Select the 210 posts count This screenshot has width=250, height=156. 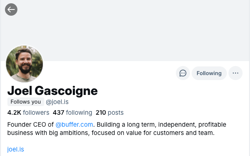pos(110,113)
